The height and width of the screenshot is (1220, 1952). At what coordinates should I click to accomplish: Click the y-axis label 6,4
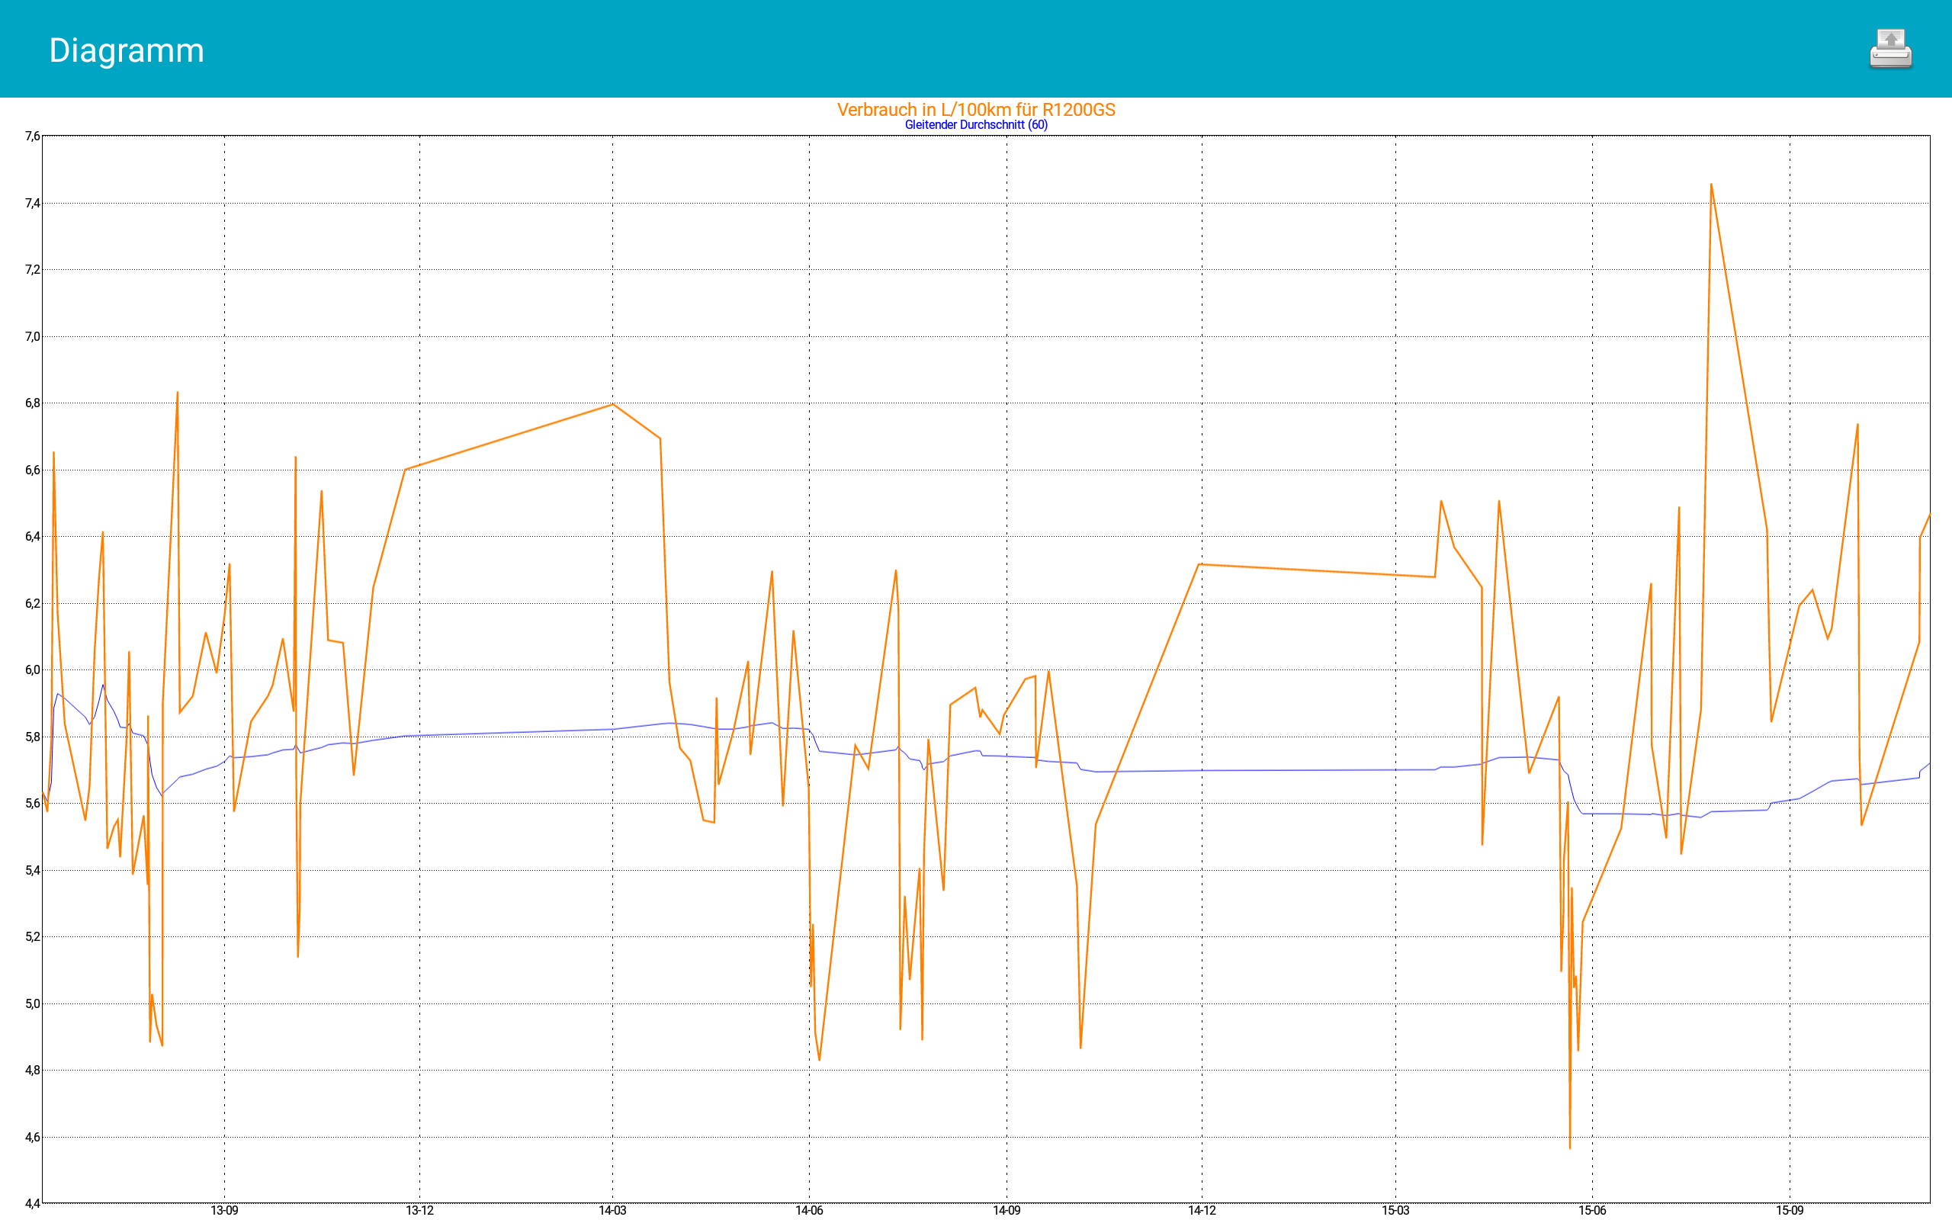[x=32, y=537]
